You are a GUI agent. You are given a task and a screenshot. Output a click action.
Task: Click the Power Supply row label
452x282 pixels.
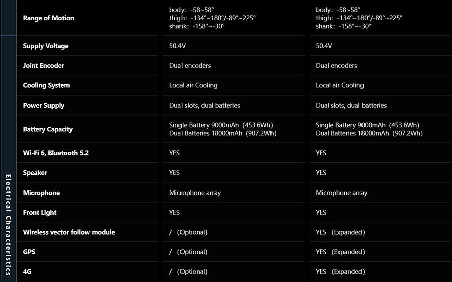pyautogui.click(x=44, y=105)
